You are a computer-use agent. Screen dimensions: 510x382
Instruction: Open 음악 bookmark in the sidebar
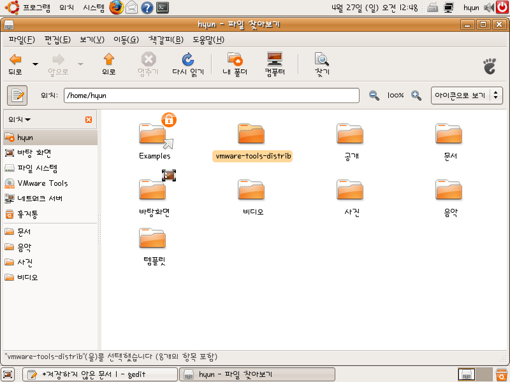[50, 247]
